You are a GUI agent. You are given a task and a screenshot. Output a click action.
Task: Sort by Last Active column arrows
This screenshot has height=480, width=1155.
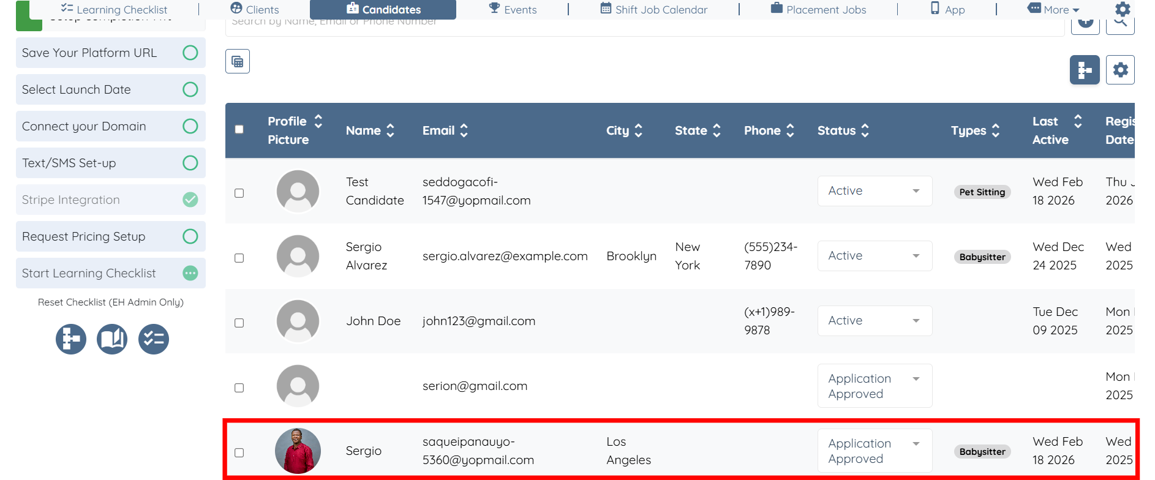1078,121
